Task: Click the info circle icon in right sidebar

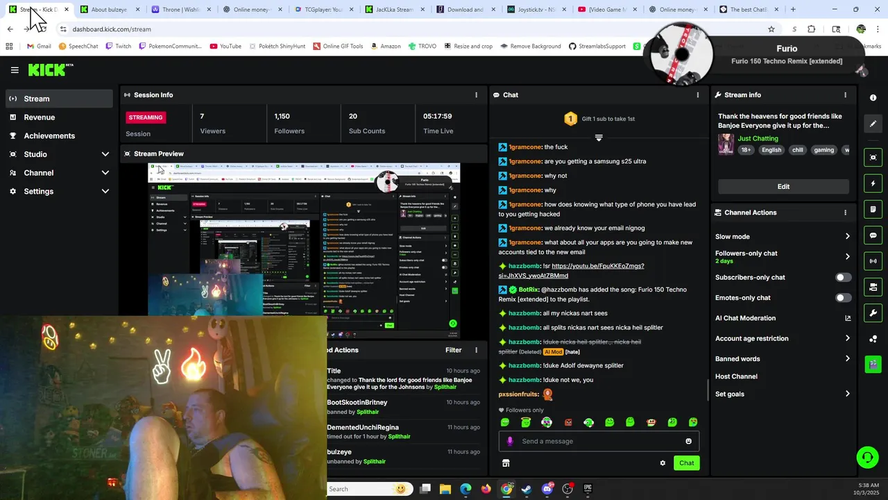Action: 873,98
